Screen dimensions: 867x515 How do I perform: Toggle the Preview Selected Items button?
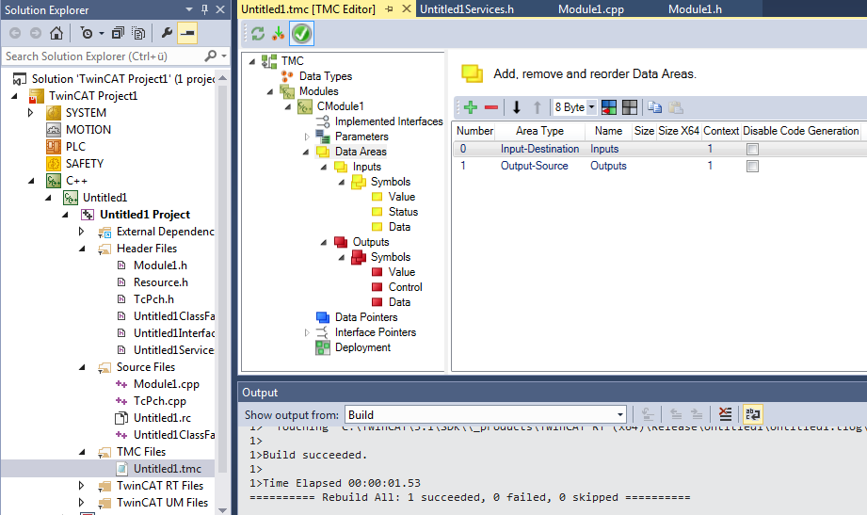coord(187,33)
